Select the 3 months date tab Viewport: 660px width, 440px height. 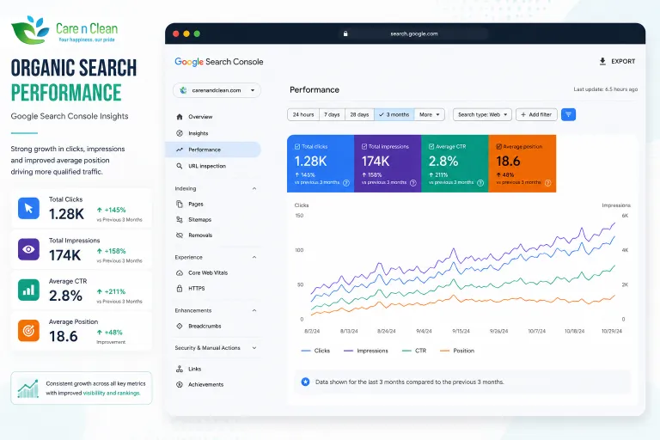coord(394,114)
